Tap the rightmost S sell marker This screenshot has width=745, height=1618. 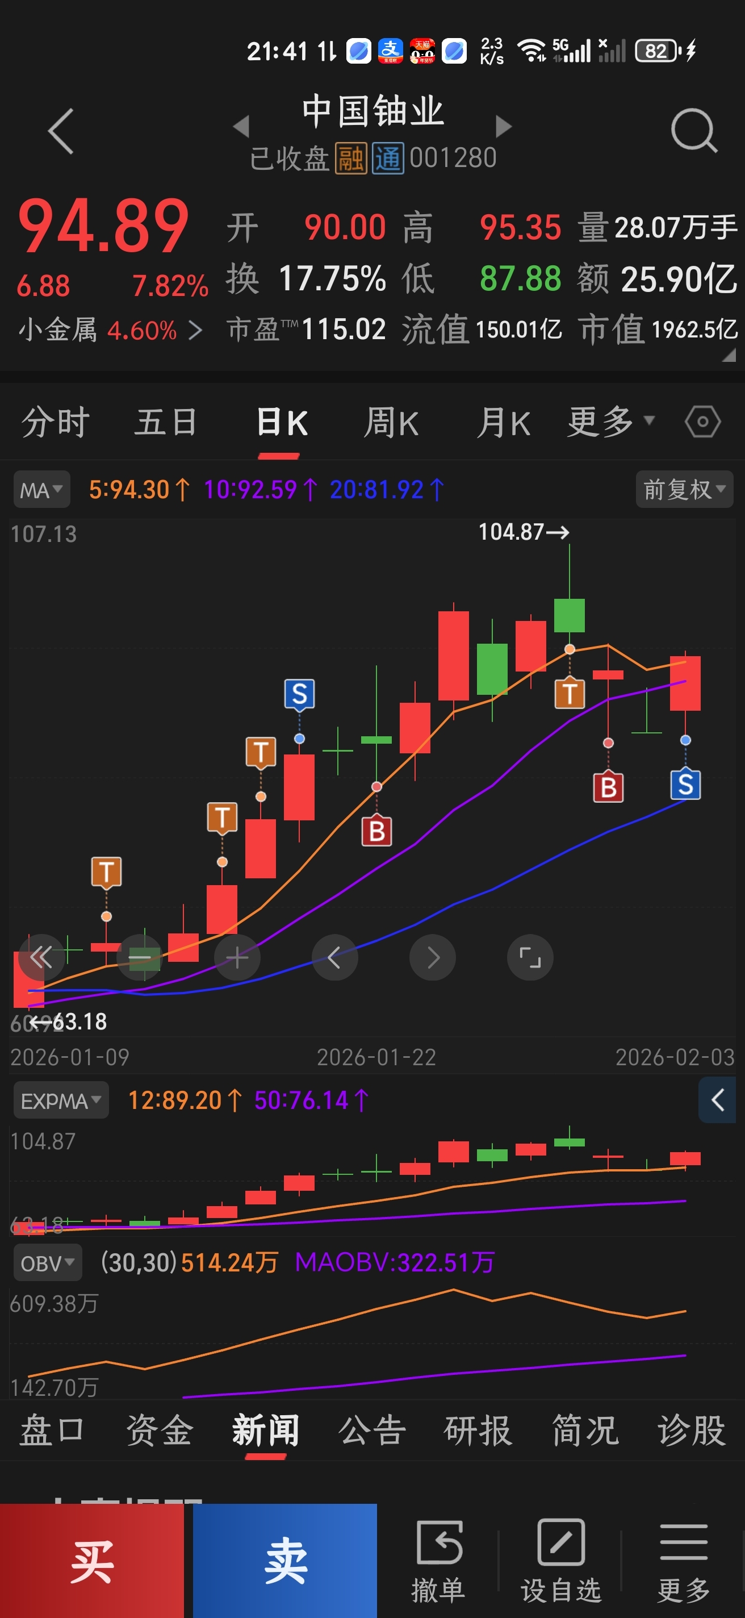[x=685, y=784]
